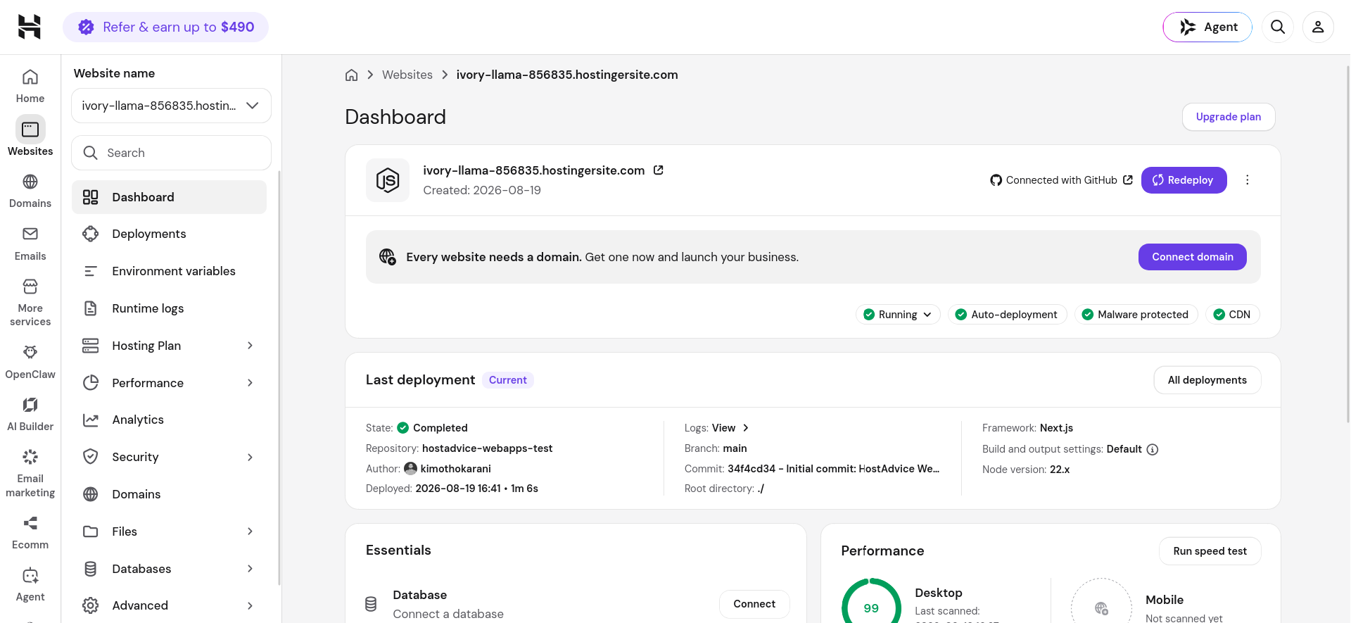
Task: Open the Website name dropdown
Action: [x=171, y=106]
